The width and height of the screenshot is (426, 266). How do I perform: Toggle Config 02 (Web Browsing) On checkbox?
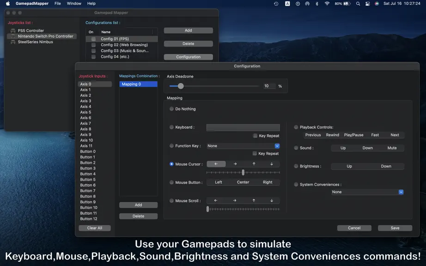coord(93,45)
